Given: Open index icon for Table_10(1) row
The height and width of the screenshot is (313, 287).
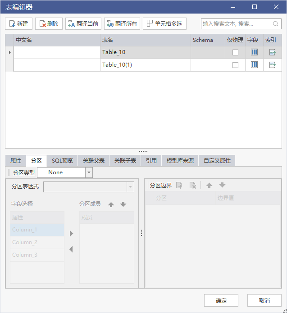Looking at the screenshot, I should click(273, 65).
